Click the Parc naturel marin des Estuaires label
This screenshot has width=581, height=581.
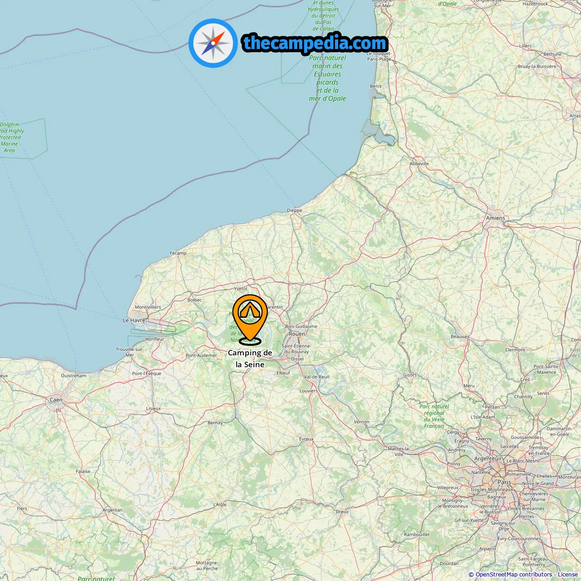click(327, 78)
